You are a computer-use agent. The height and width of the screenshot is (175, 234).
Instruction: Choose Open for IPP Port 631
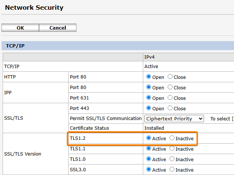coord(148,98)
